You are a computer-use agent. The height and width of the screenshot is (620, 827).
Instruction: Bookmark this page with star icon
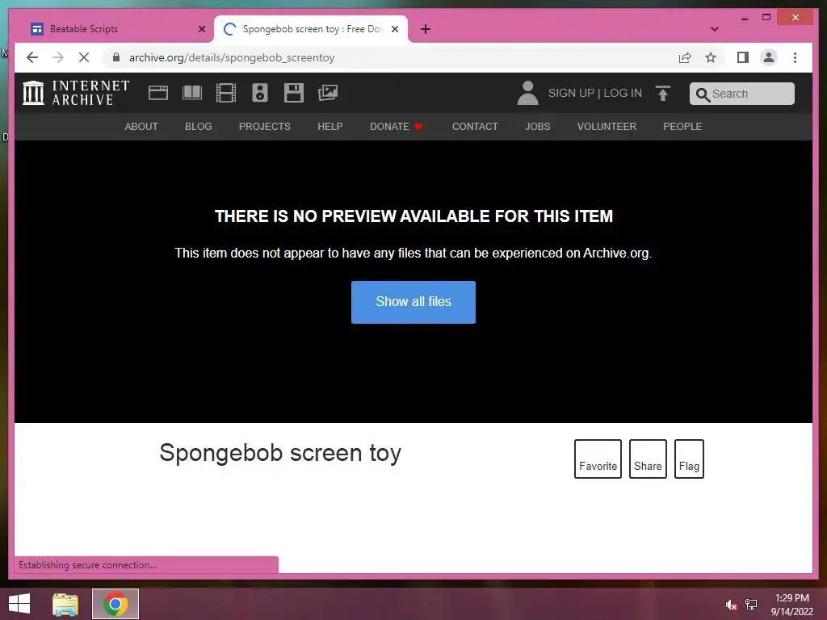point(711,57)
